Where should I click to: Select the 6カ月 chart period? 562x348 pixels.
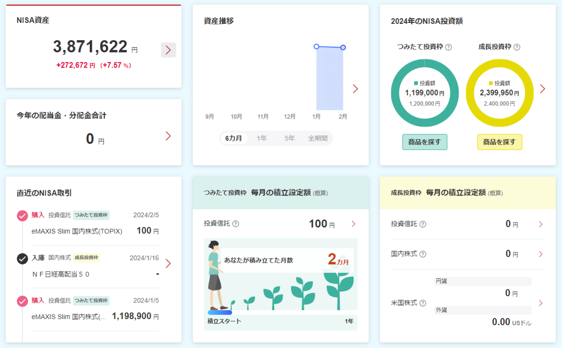[x=234, y=138]
